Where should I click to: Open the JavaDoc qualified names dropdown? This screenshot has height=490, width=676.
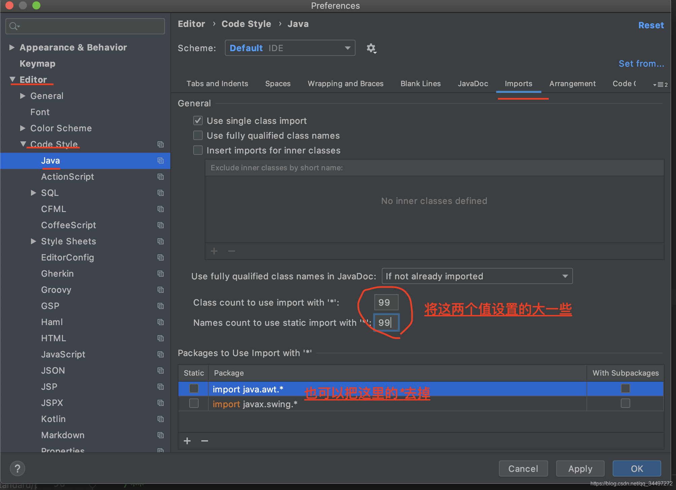click(x=477, y=276)
